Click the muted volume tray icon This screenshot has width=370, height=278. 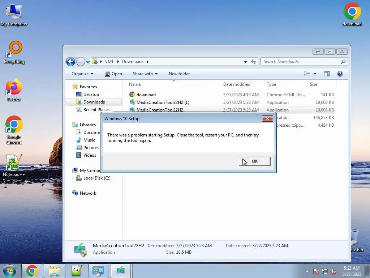(x=334, y=271)
